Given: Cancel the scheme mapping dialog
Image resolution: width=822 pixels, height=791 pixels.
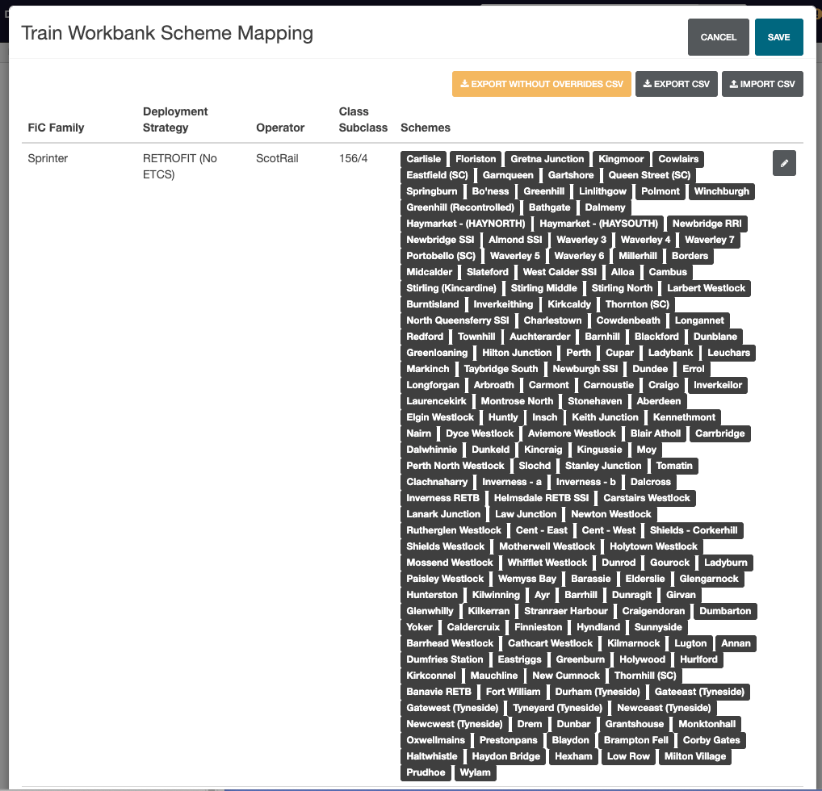Looking at the screenshot, I should pos(718,37).
